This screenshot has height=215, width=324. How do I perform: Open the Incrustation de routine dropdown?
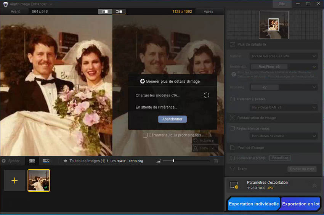coord(284,136)
